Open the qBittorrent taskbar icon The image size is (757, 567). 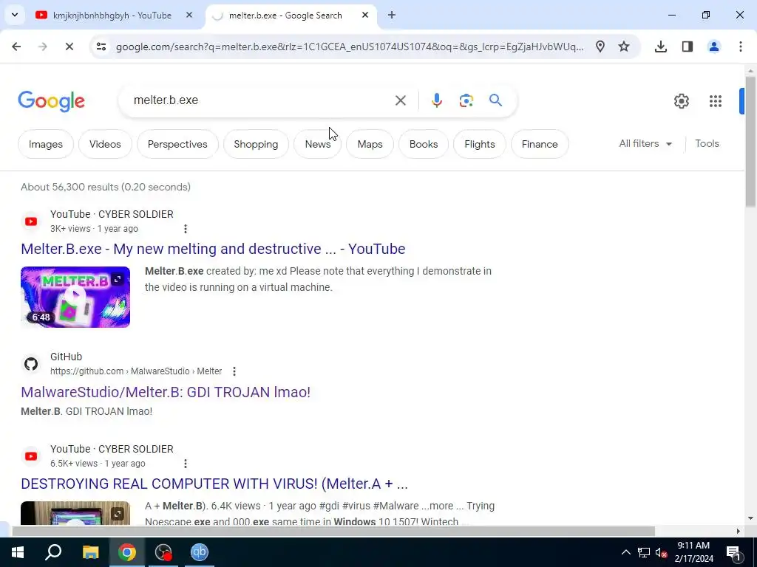pos(200,552)
